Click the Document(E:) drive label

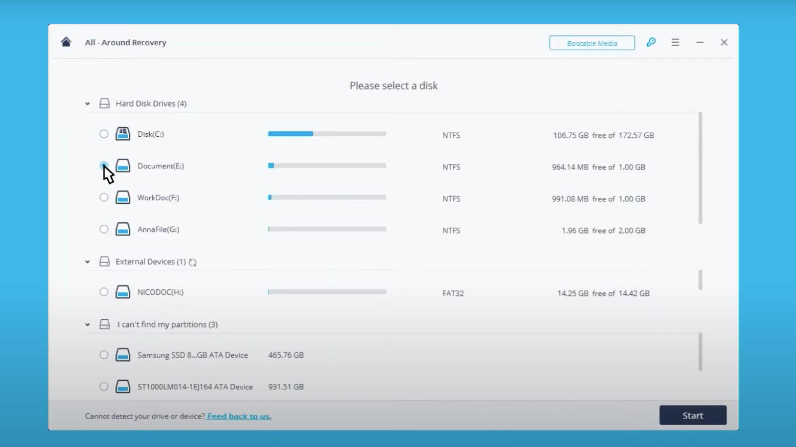[161, 166]
